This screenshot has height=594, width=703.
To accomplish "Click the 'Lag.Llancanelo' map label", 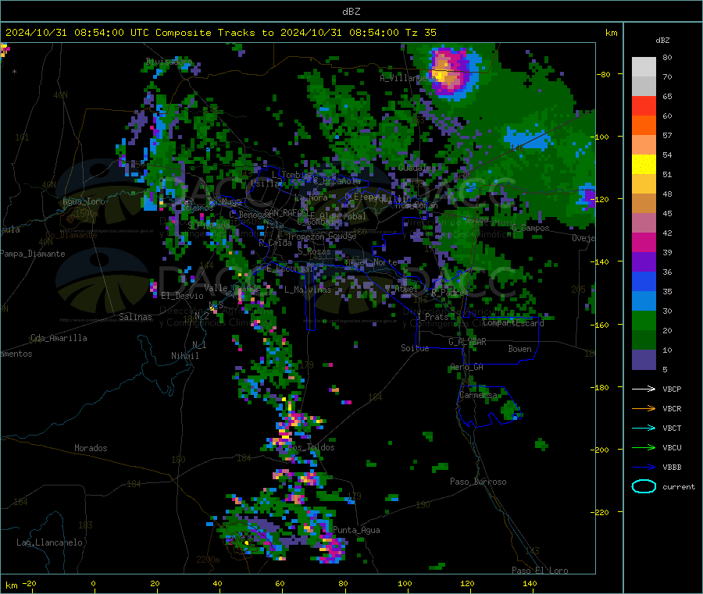I will [50, 542].
